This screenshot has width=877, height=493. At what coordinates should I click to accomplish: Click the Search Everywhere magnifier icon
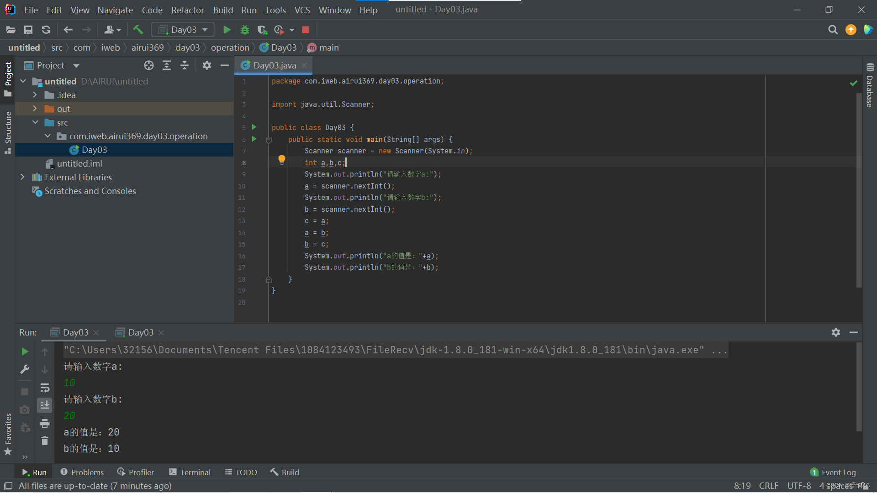pos(833,30)
